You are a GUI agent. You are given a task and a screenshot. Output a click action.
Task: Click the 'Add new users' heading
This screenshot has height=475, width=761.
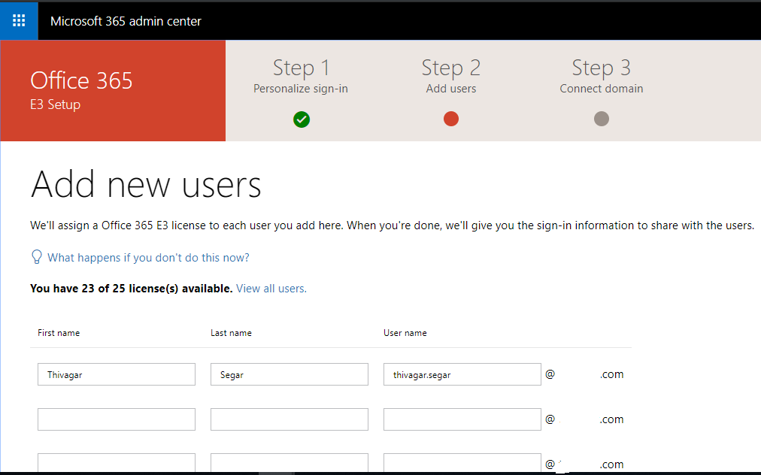pos(146,183)
